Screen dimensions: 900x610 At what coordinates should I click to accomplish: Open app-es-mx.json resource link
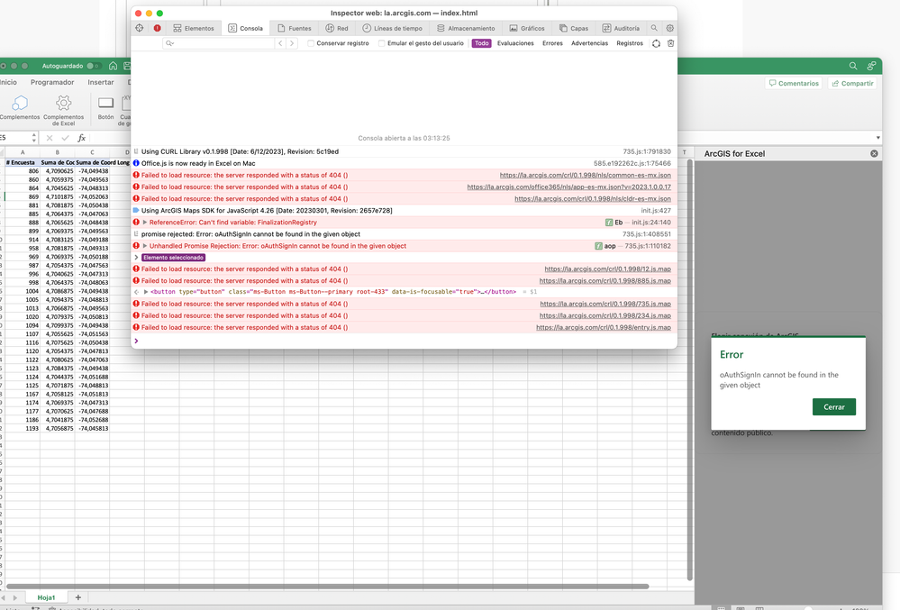[568, 187]
